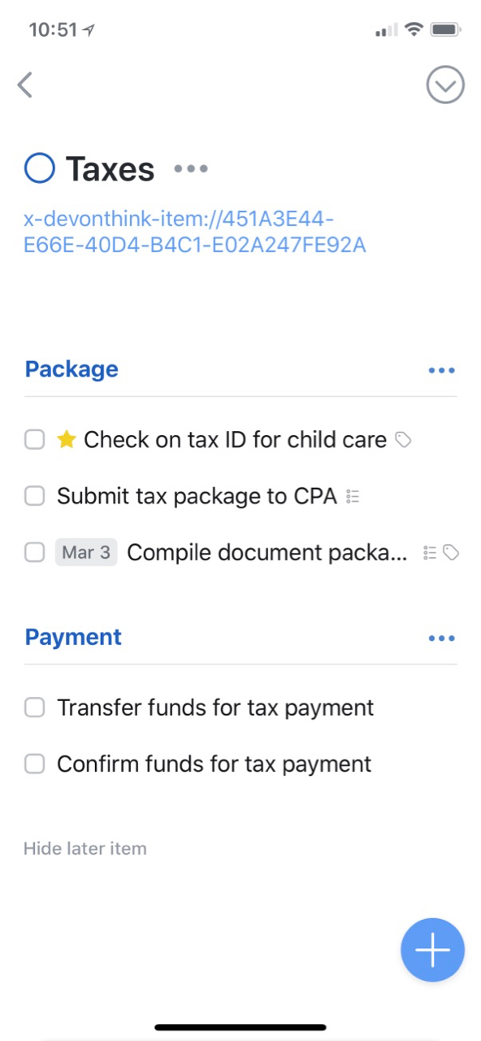Open the Package heading options menu
Viewport: 481px width, 1041px height.
coord(441,370)
